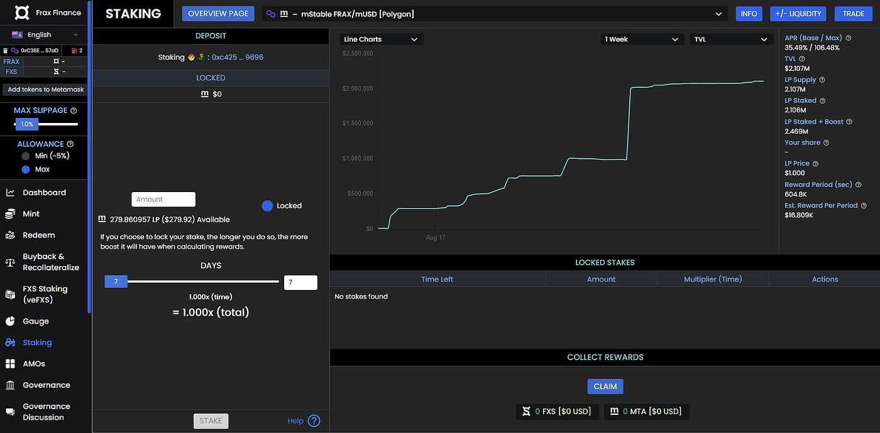Screen dimensions: 880x433
Task: Click the 1.0% max slippage slider handle
Action: point(27,124)
